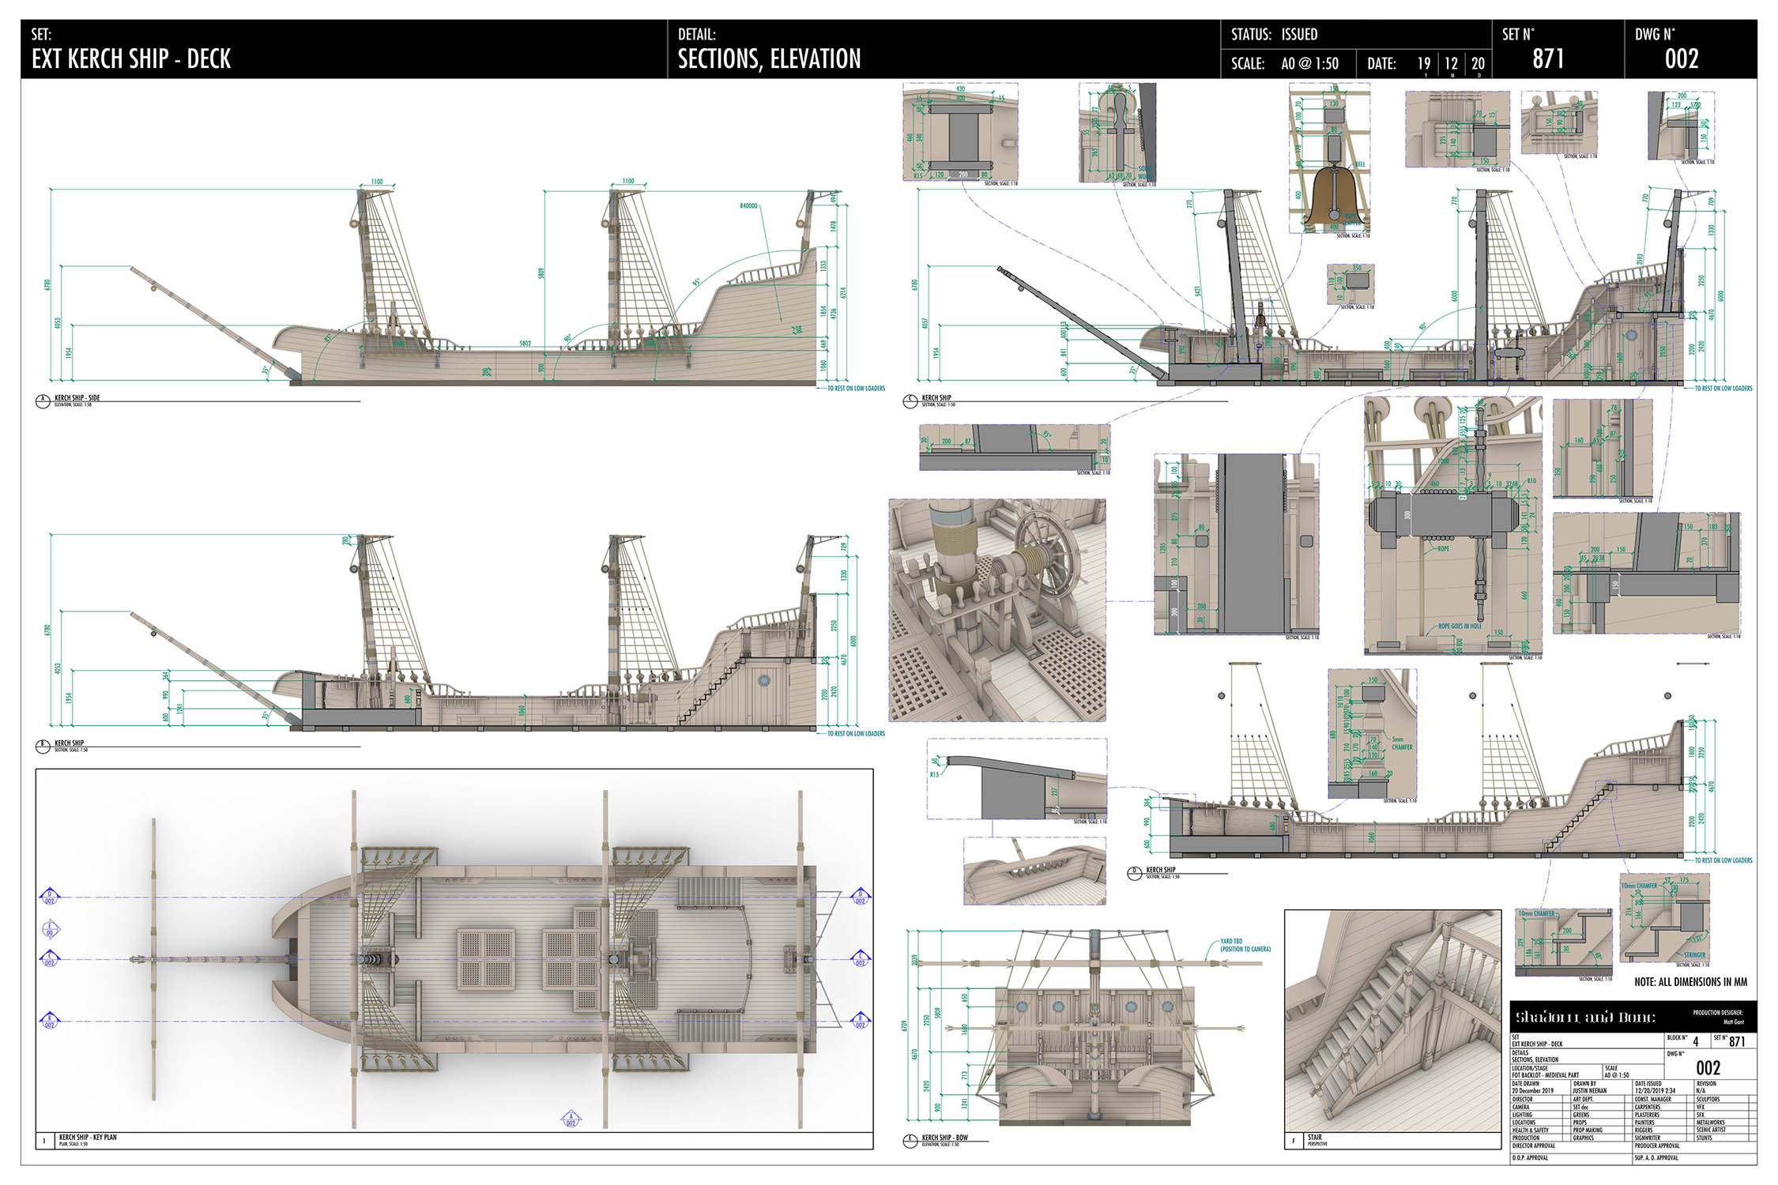
Task: Click the 'ROPE GOES IN HOLE' annotation
Action: [x=1460, y=626]
